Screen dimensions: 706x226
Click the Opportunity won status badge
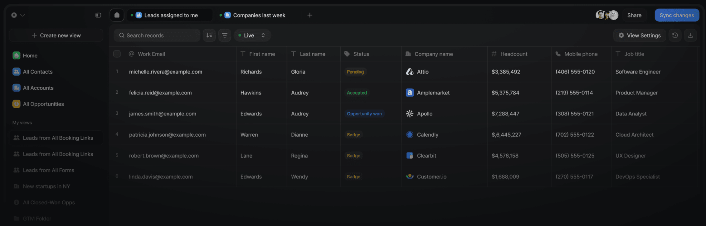tap(364, 114)
